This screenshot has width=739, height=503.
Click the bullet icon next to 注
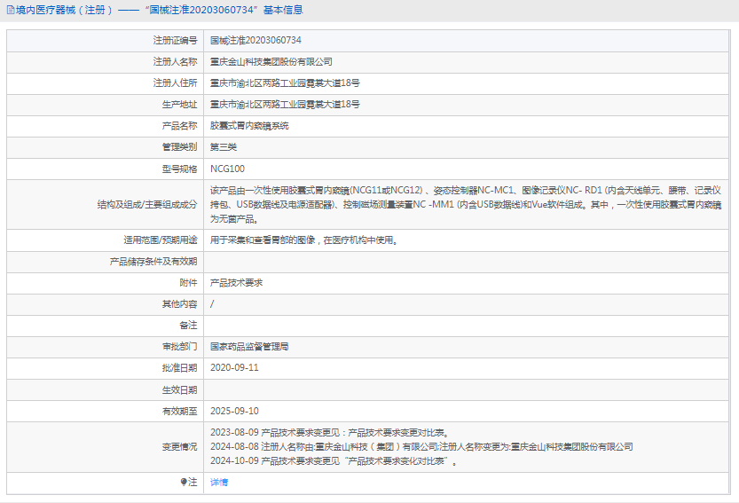click(185, 482)
